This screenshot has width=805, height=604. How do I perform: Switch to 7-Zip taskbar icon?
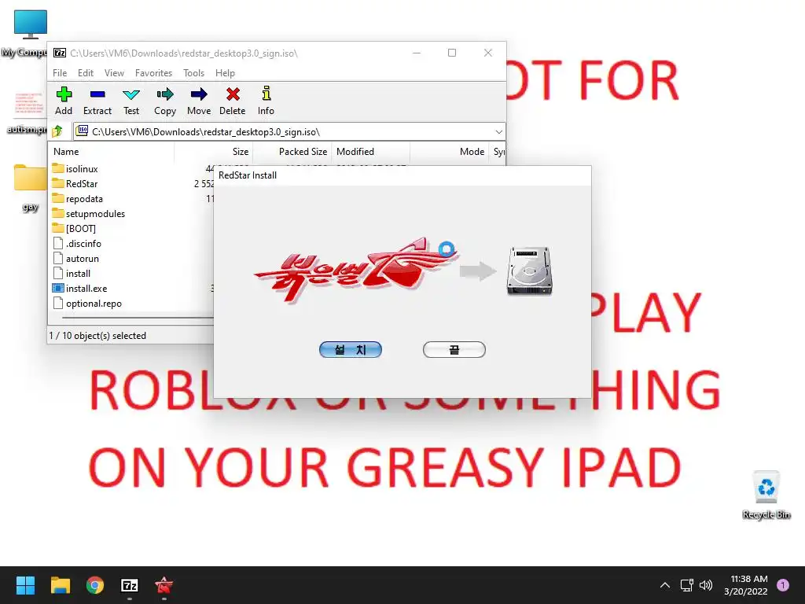(x=130, y=585)
